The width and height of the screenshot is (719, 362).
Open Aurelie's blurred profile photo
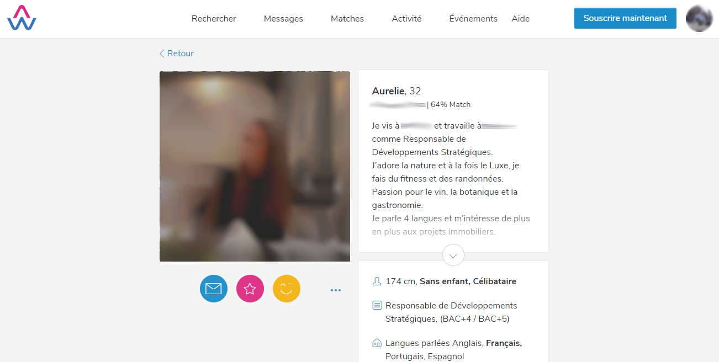[x=255, y=166]
